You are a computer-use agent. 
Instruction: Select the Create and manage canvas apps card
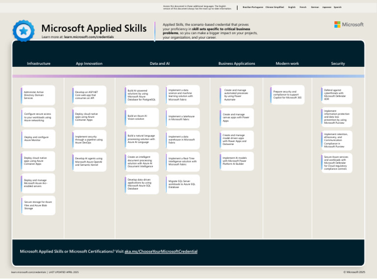(237, 117)
